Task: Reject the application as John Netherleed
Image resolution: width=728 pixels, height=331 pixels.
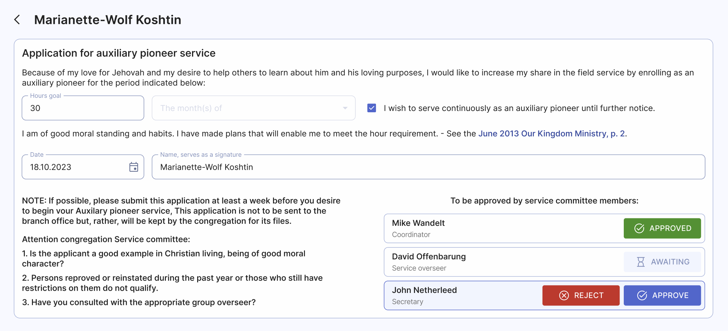Action: click(x=581, y=295)
